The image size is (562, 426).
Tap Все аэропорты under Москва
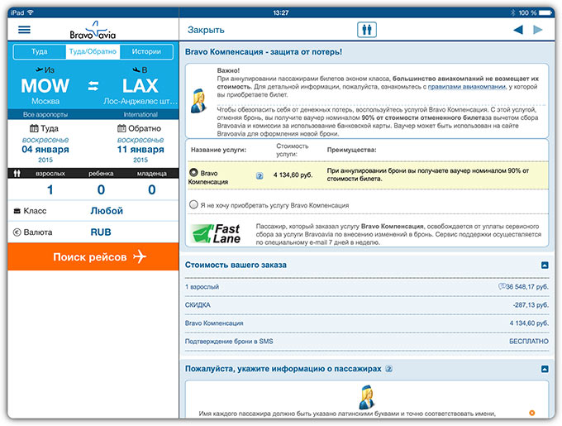click(x=45, y=114)
